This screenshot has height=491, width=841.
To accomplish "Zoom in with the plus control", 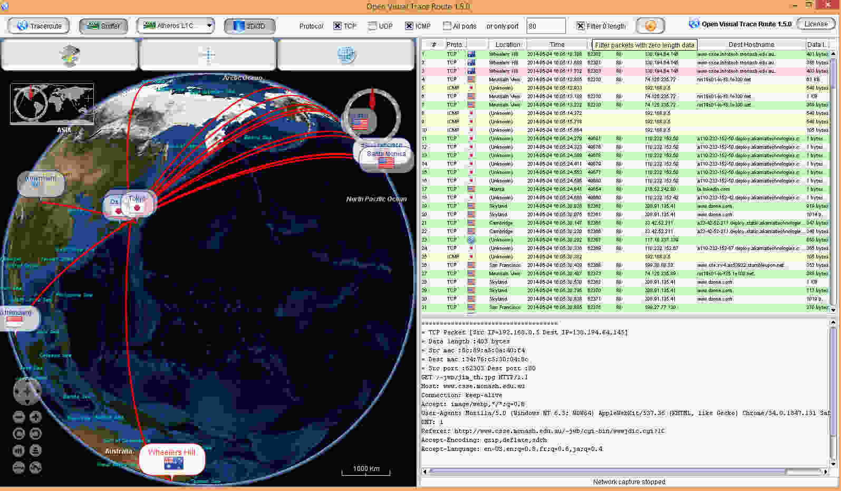I will (x=35, y=417).
